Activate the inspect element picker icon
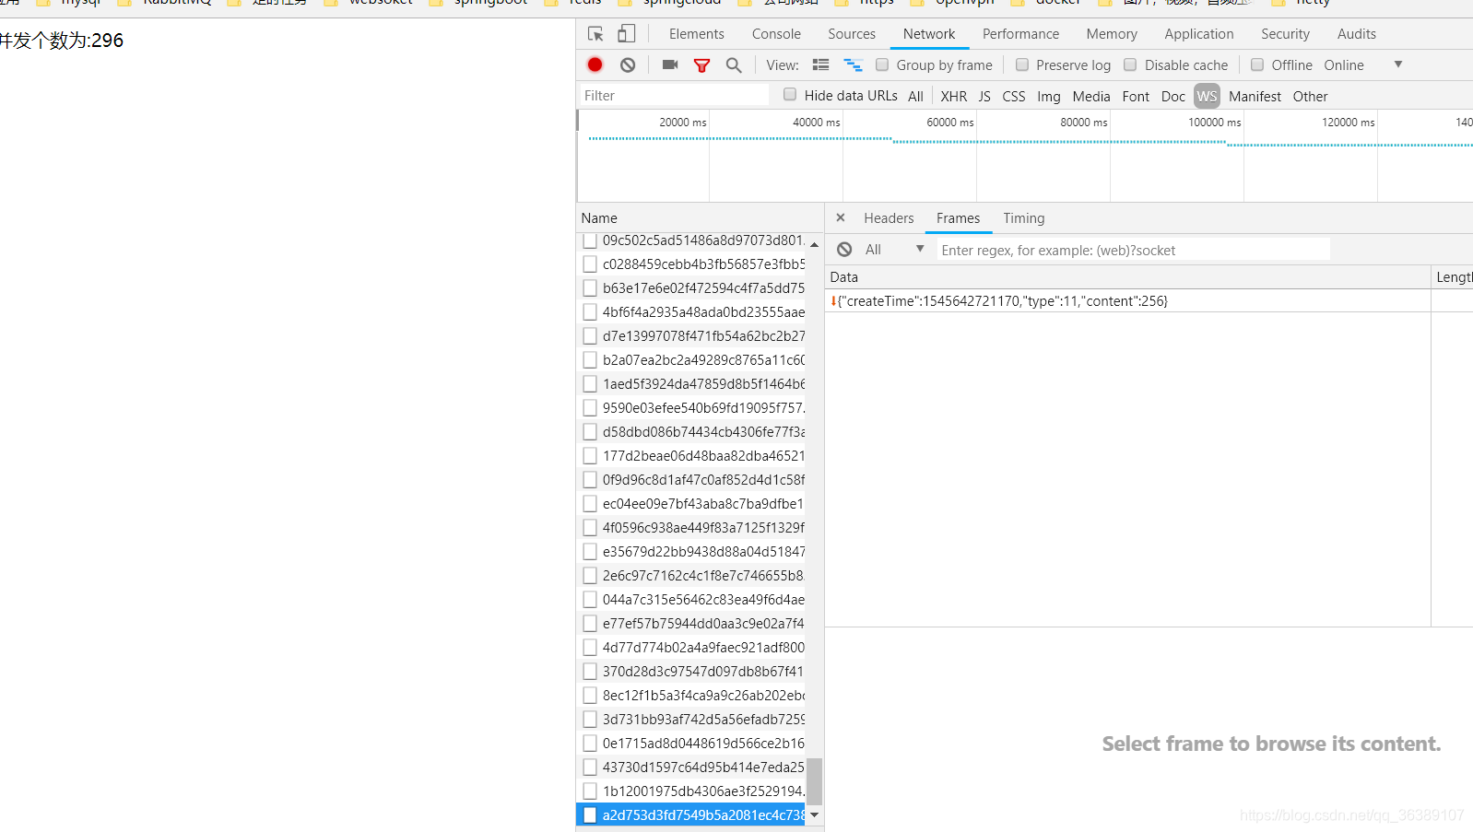Image resolution: width=1473 pixels, height=832 pixels. click(x=595, y=34)
